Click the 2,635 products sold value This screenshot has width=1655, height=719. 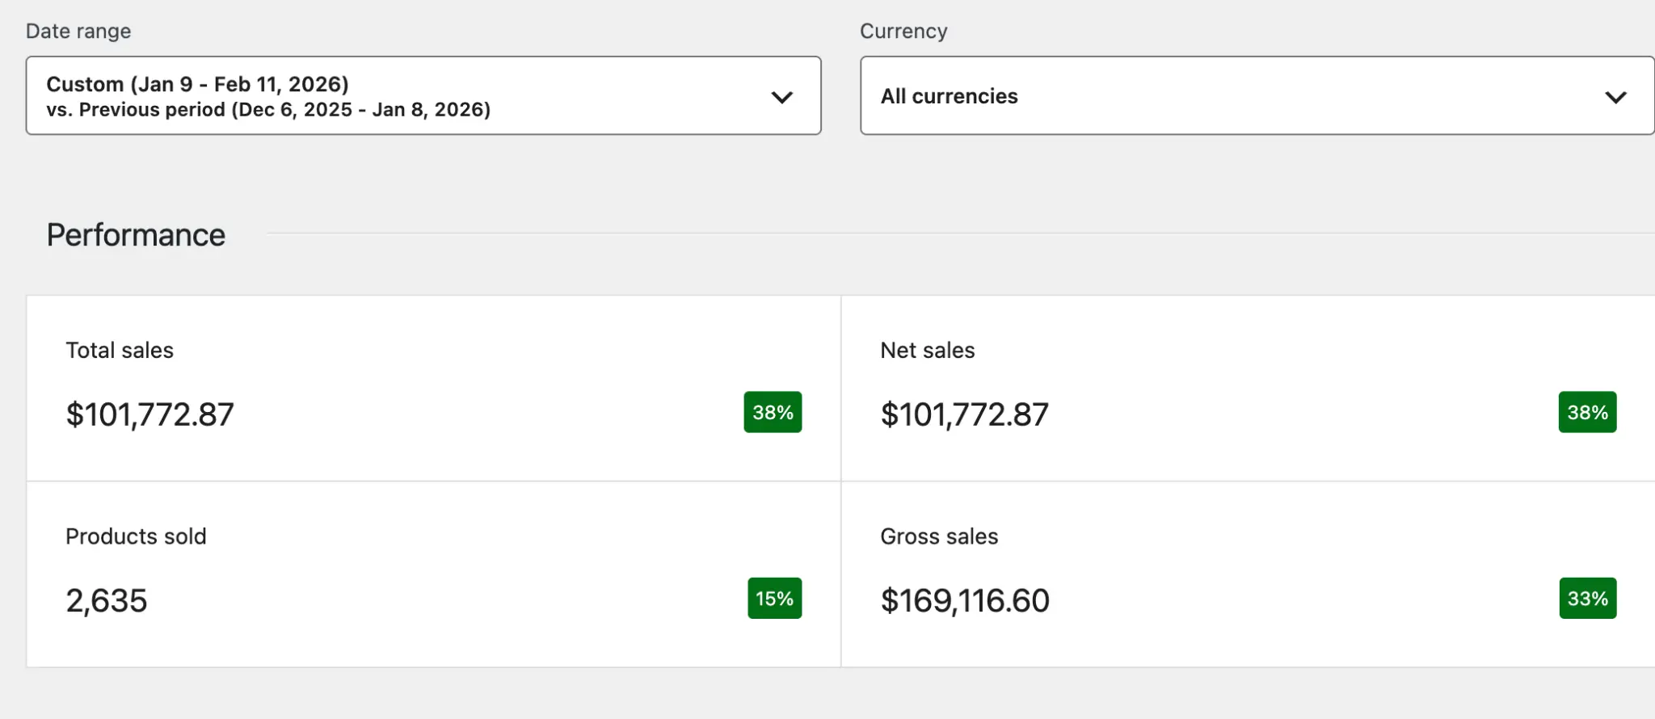tap(107, 600)
